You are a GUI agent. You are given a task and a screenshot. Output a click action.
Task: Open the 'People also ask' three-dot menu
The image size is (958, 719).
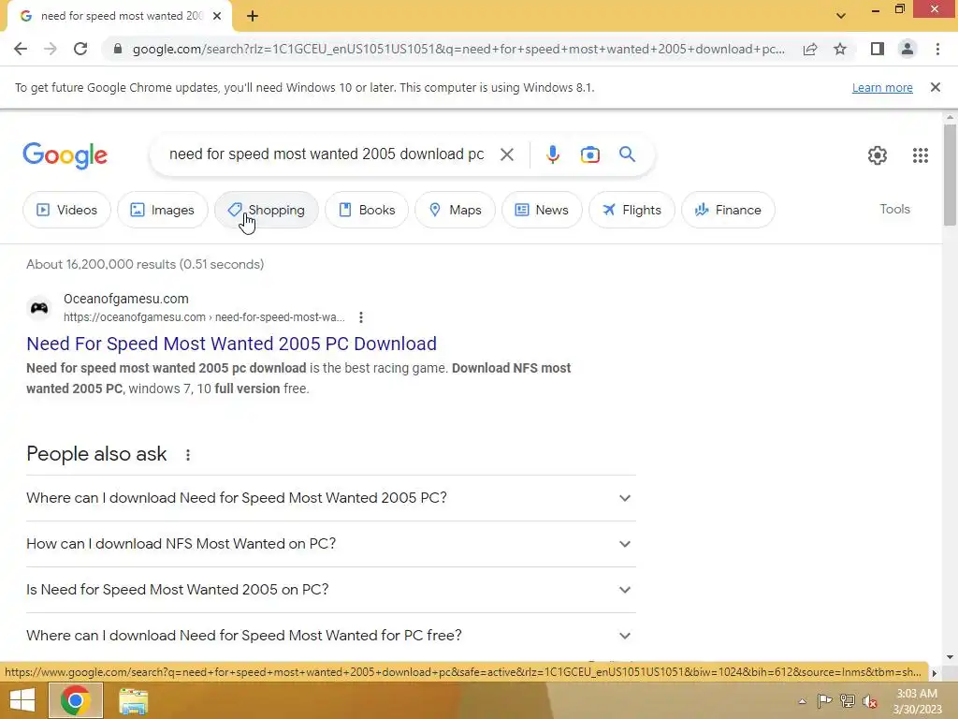[x=187, y=455]
